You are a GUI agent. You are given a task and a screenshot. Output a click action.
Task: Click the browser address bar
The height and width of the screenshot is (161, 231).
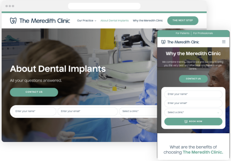pos(104,6)
